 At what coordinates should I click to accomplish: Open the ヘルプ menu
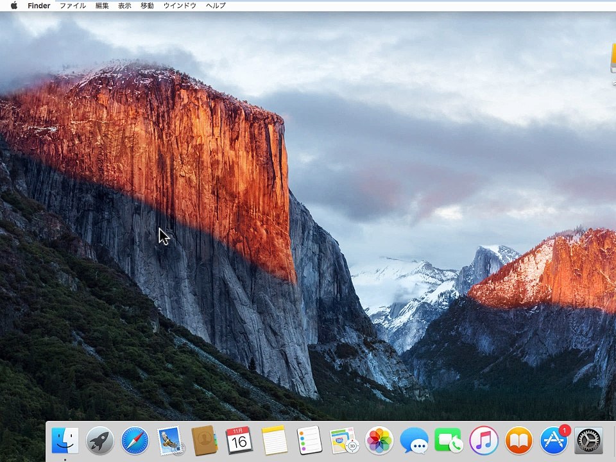tap(216, 6)
